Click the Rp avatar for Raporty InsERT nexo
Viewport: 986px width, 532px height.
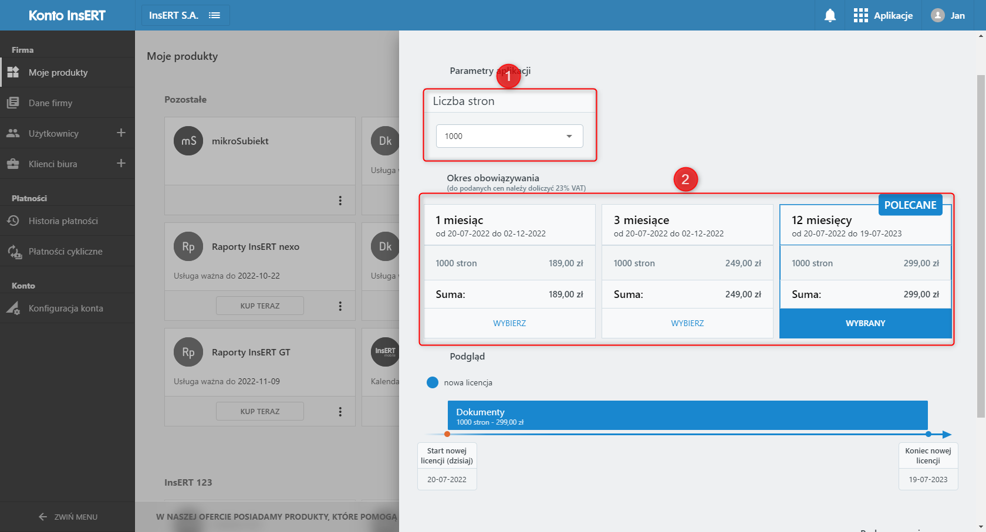188,246
